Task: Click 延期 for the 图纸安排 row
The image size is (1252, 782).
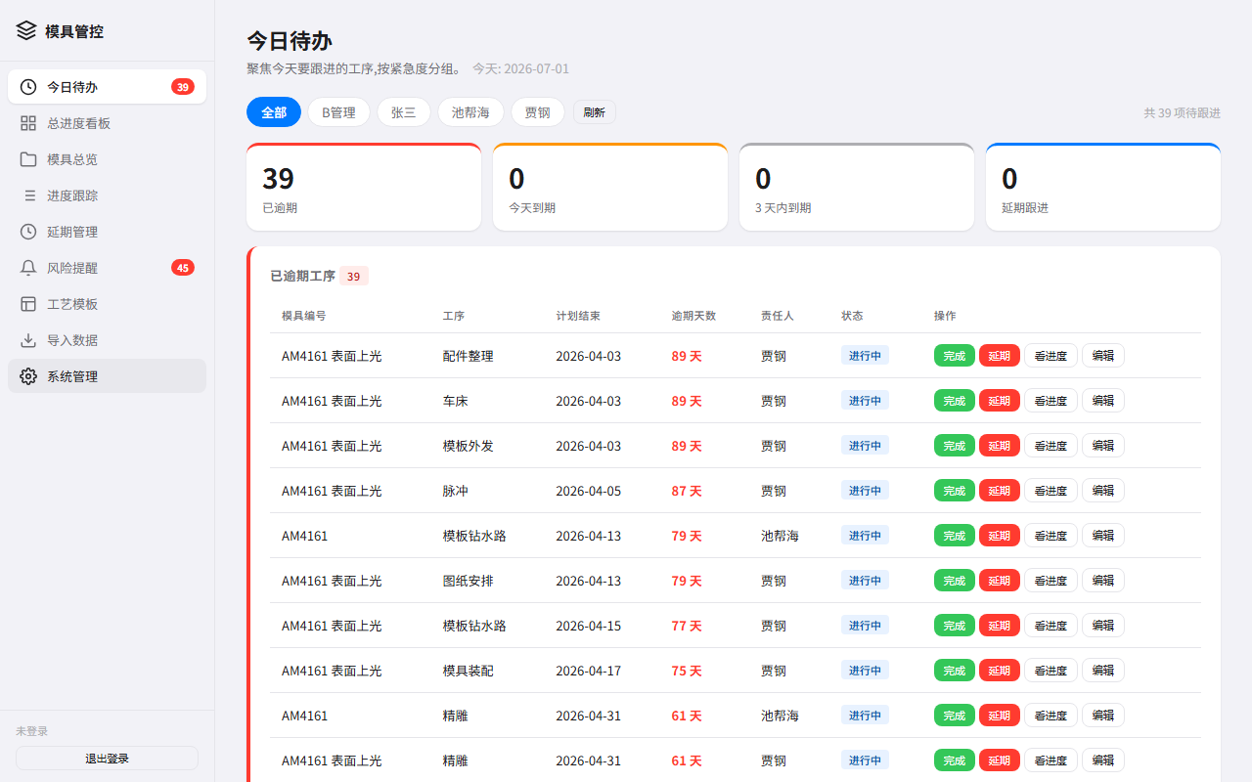Action: click(1000, 581)
